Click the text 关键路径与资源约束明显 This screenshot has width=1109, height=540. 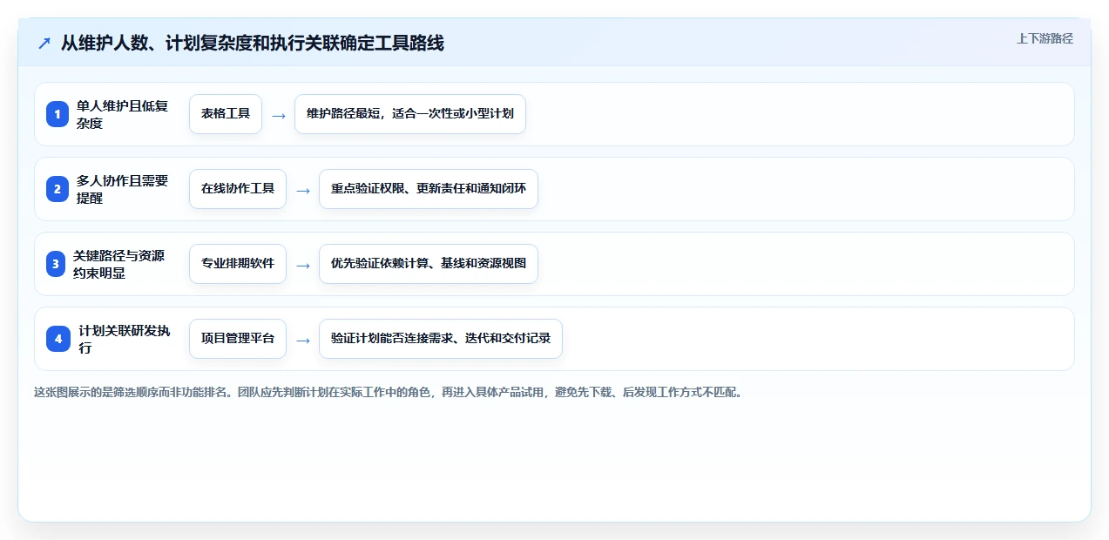pyautogui.click(x=118, y=264)
